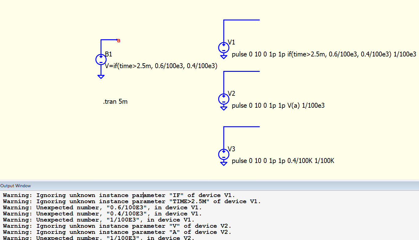Click the V1 component name label
Image resolution: width=419 pixels, height=240 pixels.
click(231, 42)
